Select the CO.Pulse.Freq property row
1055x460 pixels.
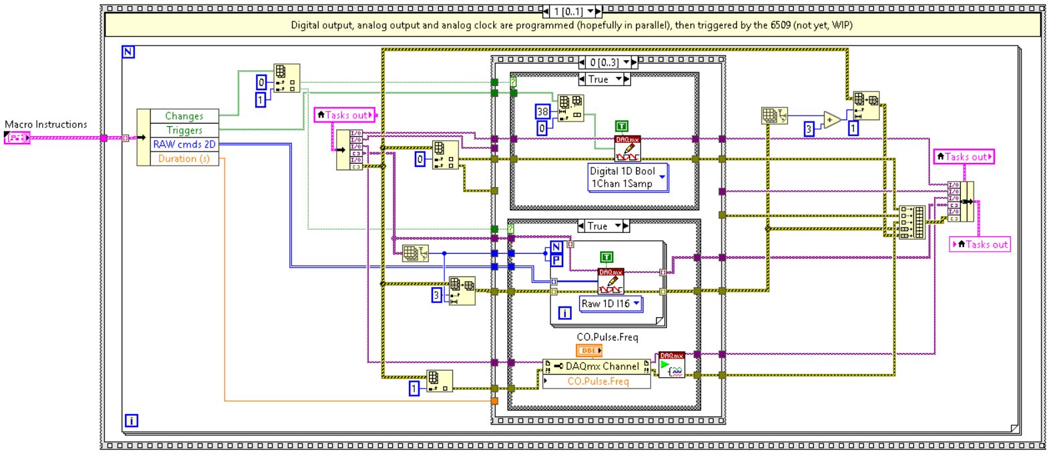[x=597, y=381]
